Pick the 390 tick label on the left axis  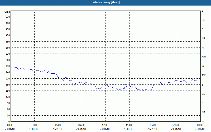[x=8, y=42]
